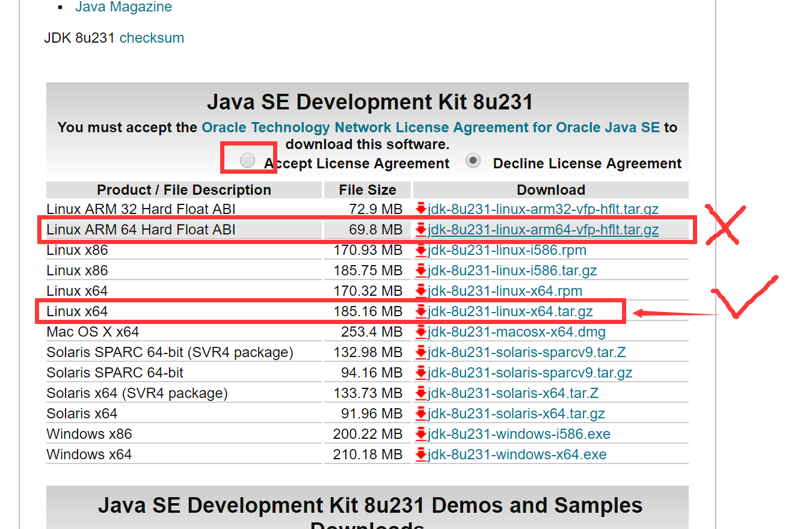Click the 210.18 MB file size cell
Screen dimensions: 800x529
tap(367, 454)
